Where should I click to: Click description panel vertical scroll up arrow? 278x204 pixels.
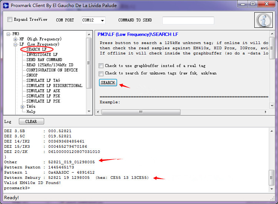tap(272, 34)
